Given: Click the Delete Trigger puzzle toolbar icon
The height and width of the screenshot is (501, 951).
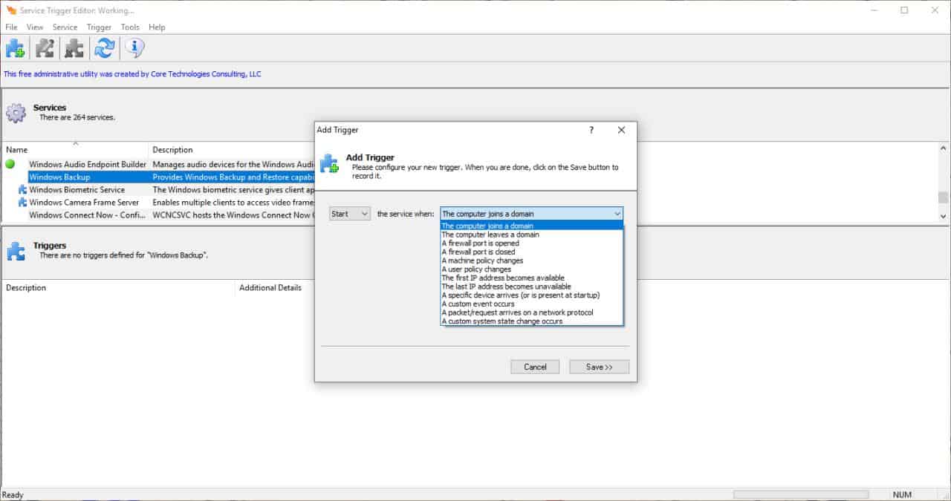Looking at the screenshot, I should click(74, 49).
